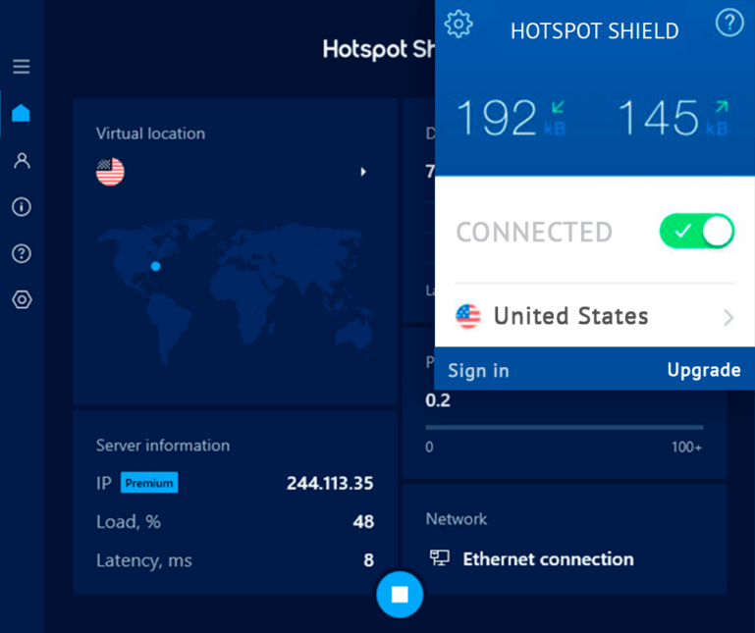Click the US flag under Virtual location
Viewport: 755px width, 633px height.
110,172
